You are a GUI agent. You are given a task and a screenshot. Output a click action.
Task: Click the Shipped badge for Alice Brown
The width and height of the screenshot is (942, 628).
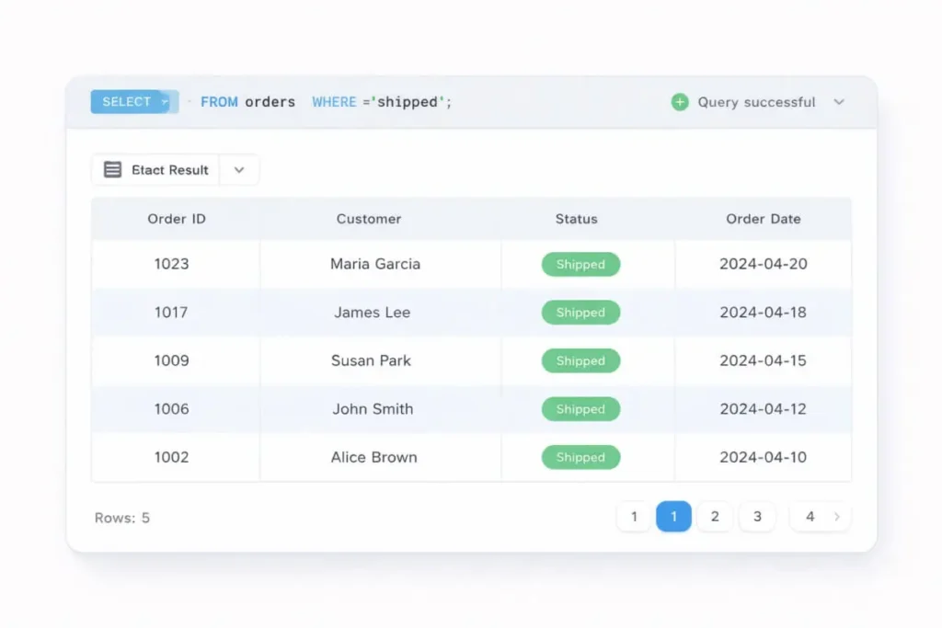pos(580,458)
